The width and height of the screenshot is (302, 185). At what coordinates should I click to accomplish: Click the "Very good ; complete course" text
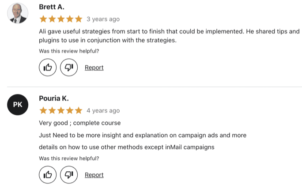coord(80,123)
